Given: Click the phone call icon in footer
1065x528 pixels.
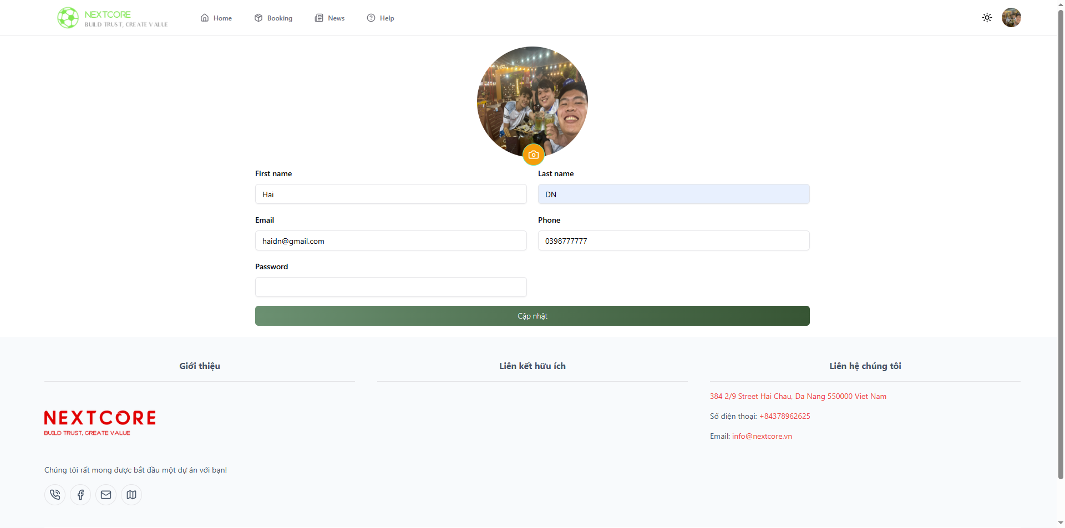Looking at the screenshot, I should coord(55,495).
